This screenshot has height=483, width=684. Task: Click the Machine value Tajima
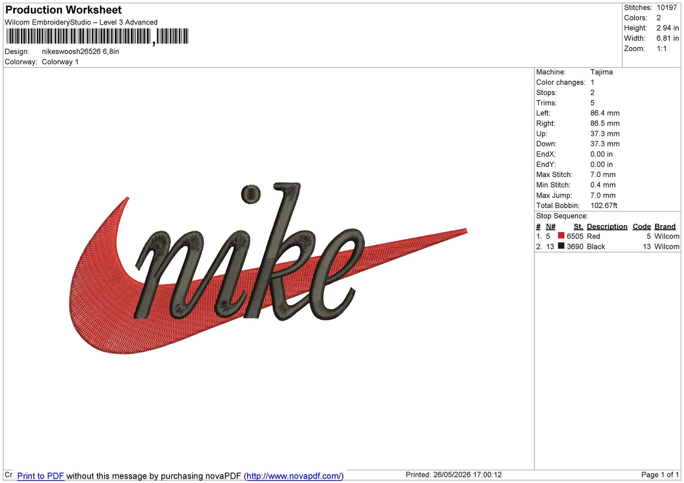click(601, 72)
